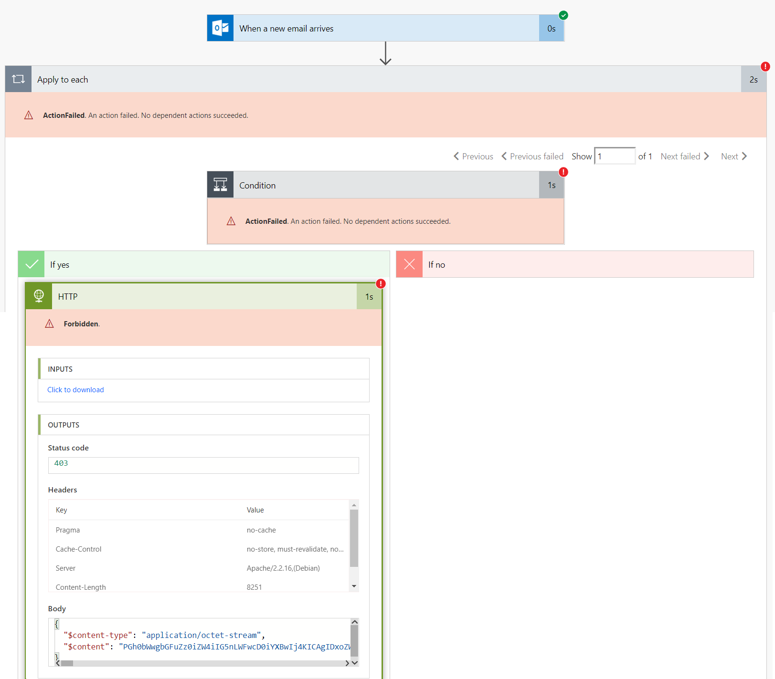Go to Previous failed iteration
This screenshot has width=775, height=679.
[x=532, y=156]
